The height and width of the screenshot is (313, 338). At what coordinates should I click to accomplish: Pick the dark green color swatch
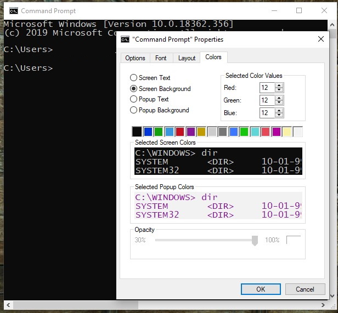(x=159, y=132)
